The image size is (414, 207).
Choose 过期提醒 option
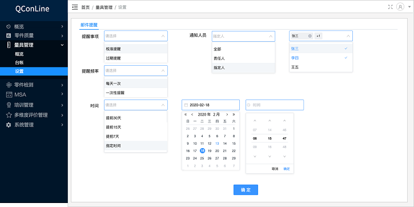coord(136,58)
